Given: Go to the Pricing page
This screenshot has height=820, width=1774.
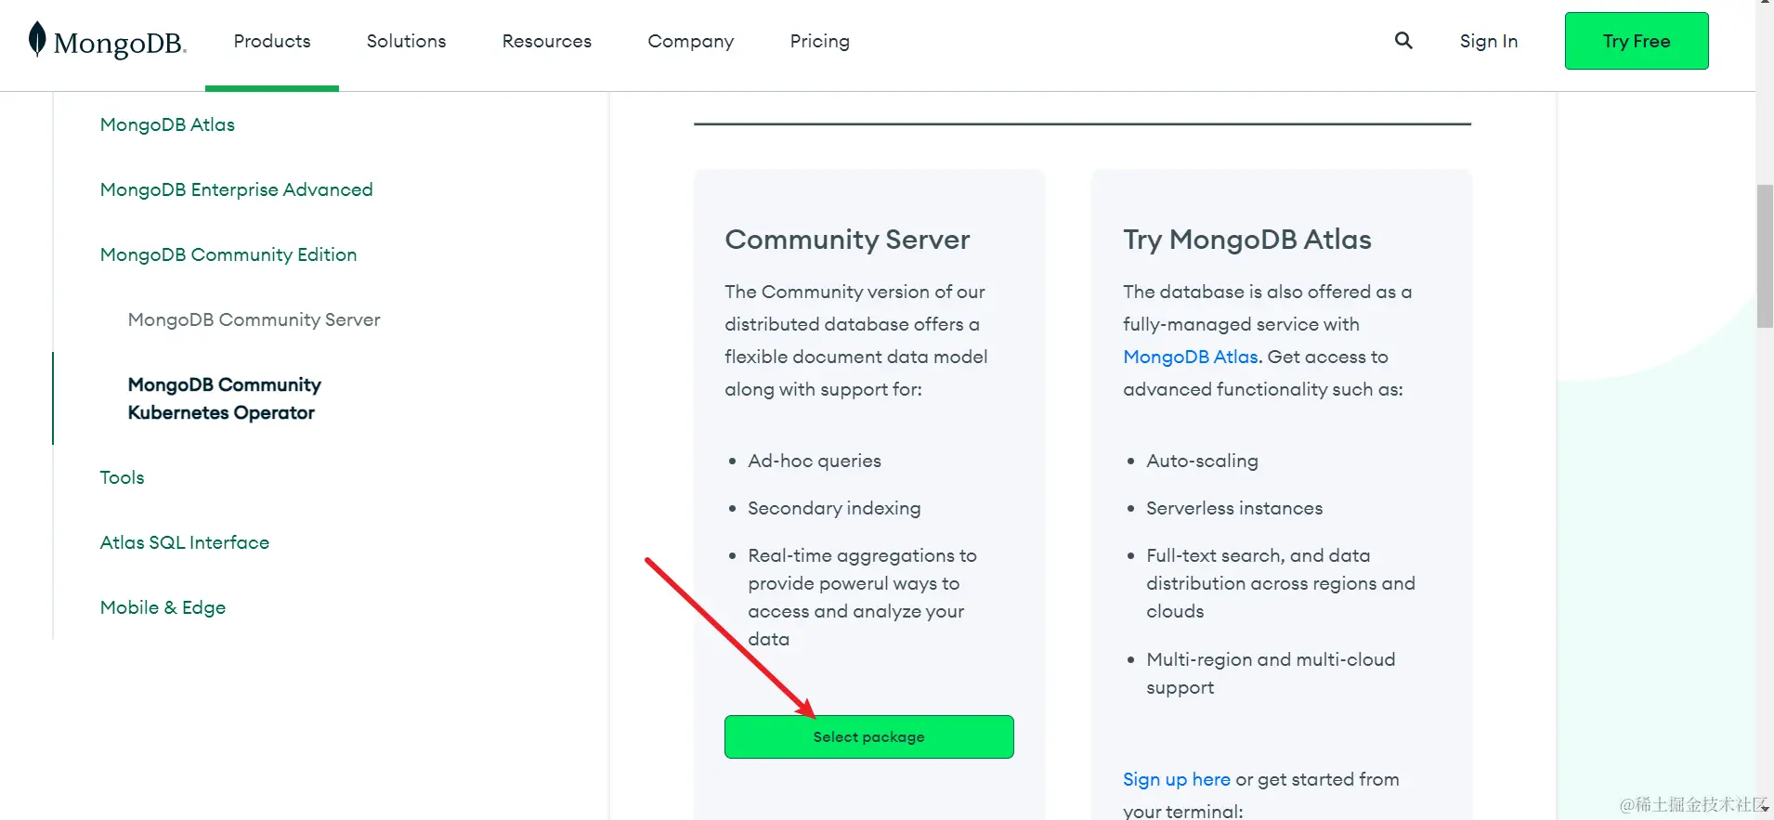Looking at the screenshot, I should click(x=820, y=41).
